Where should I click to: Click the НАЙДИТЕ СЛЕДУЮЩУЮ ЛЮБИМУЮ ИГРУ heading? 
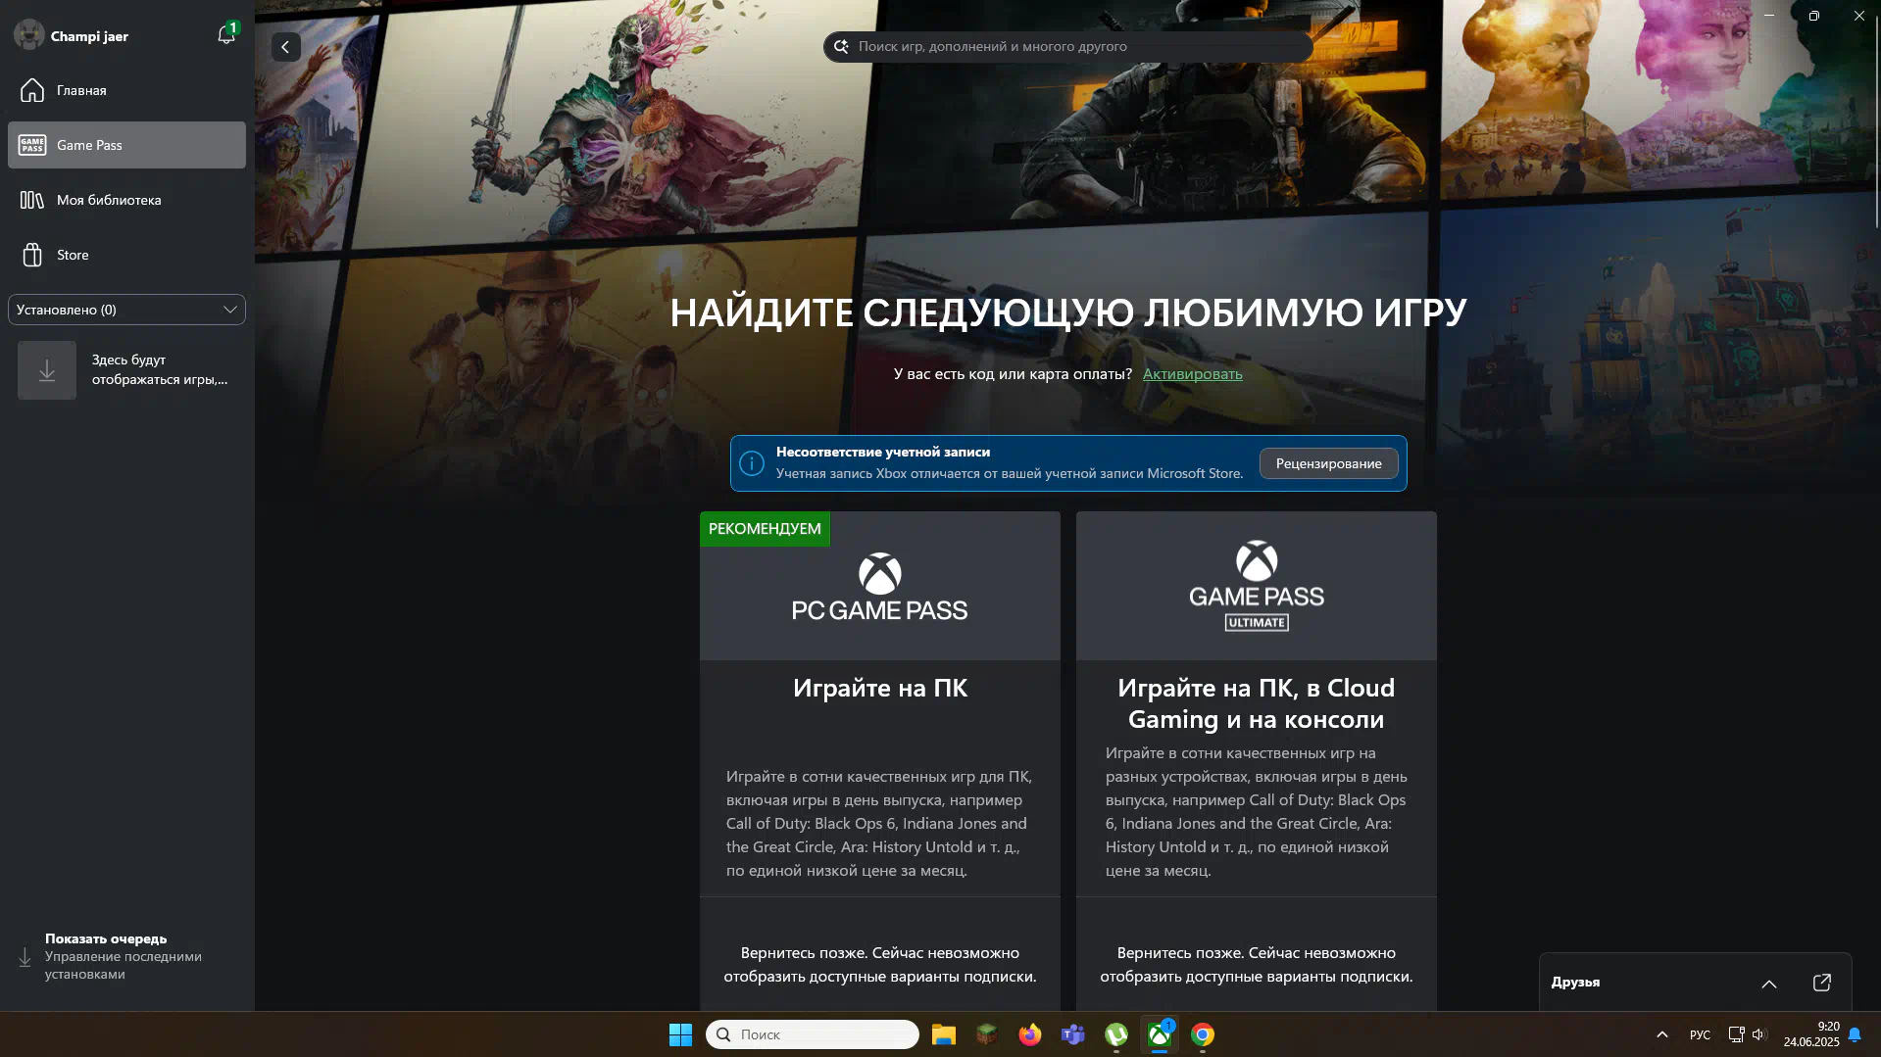click(x=1067, y=312)
